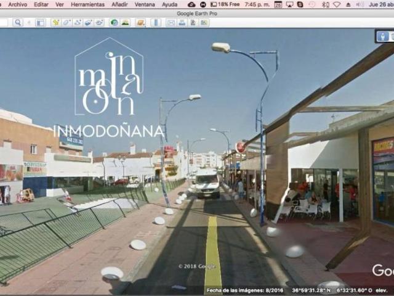Click the 6°32'31.60" O longitude readout
The width and height of the screenshot is (394, 296).
point(355,290)
